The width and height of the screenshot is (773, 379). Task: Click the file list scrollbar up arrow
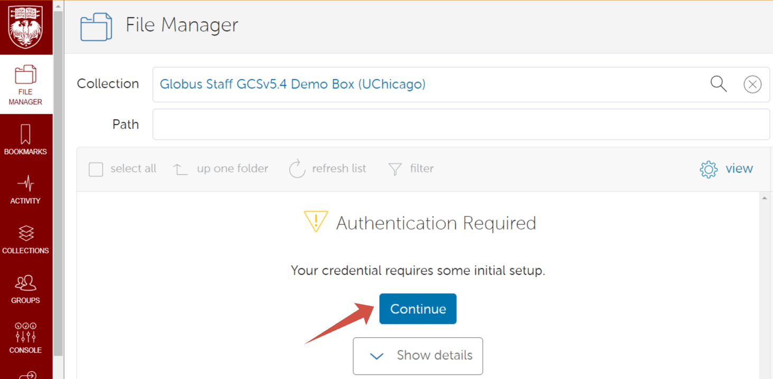click(764, 198)
